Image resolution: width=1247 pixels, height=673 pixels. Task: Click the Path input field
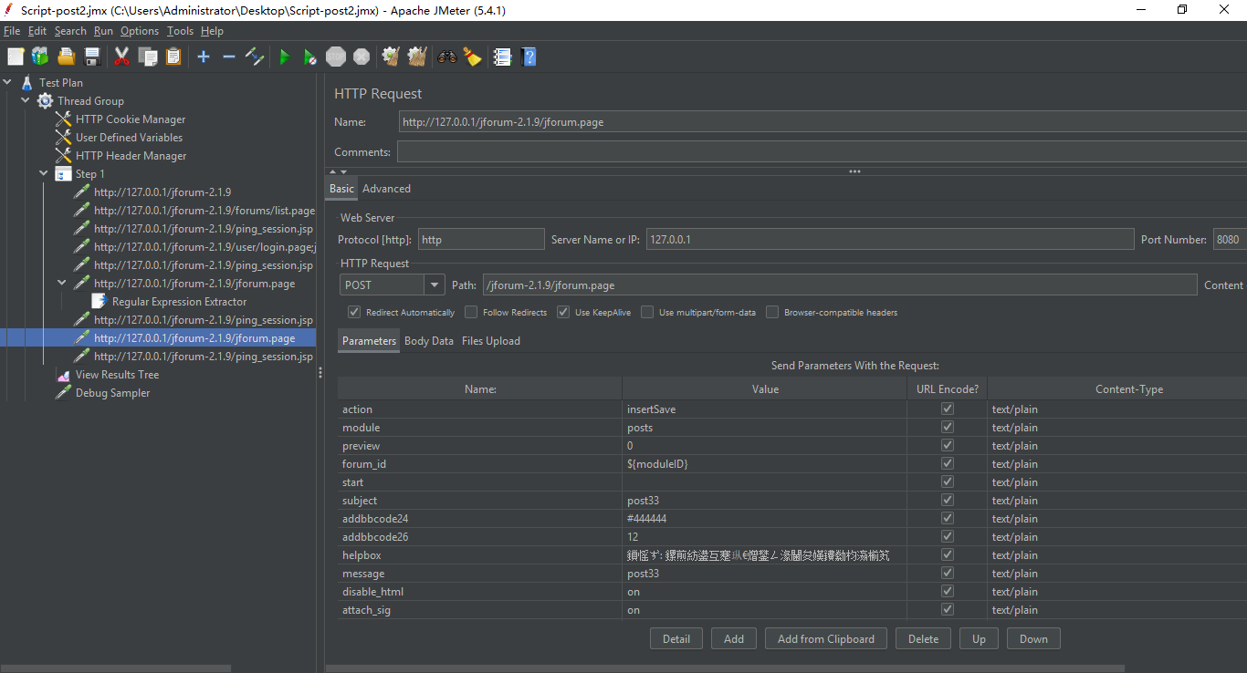(x=839, y=285)
